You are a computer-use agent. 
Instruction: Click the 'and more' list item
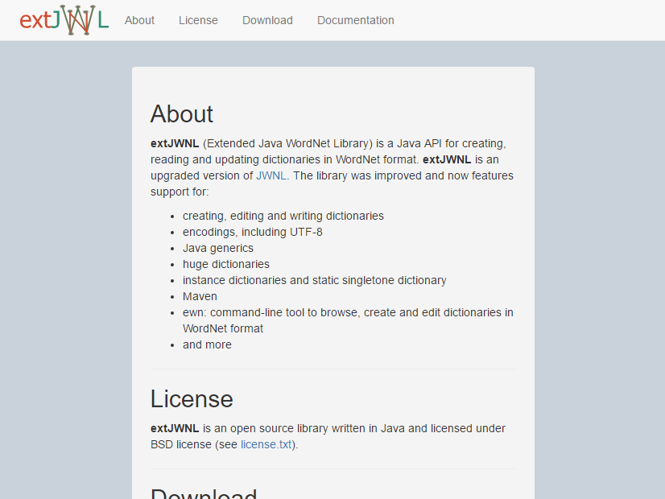[207, 344]
